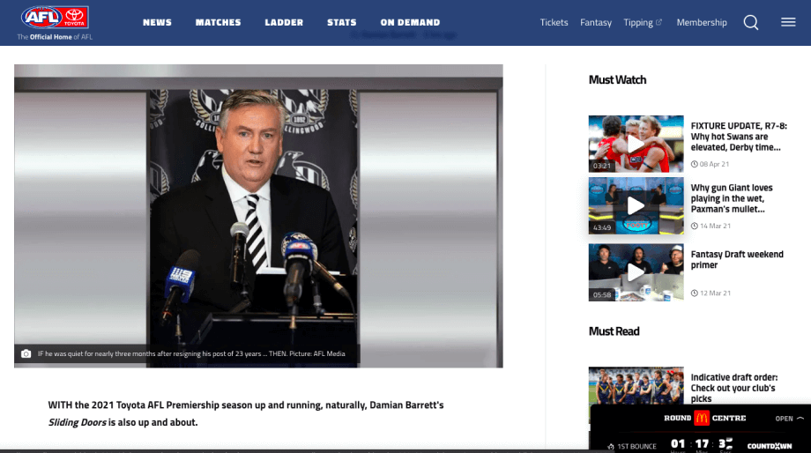
Task: Open the search magnifier icon
Action: pyautogui.click(x=750, y=22)
